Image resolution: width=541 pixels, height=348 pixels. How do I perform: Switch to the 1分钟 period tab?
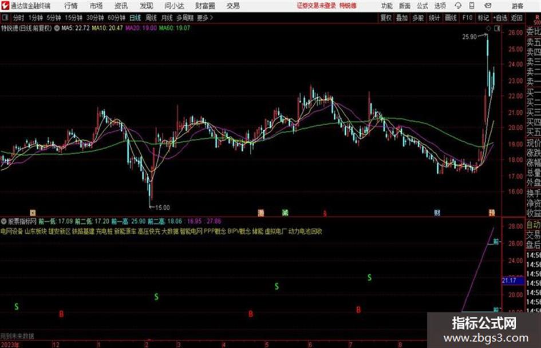[35, 18]
